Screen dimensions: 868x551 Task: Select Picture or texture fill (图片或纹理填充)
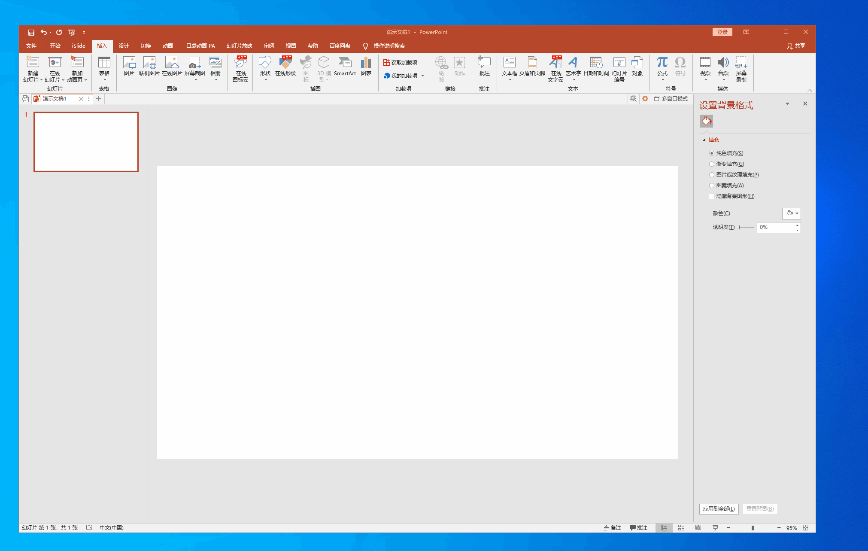[x=712, y=175]
